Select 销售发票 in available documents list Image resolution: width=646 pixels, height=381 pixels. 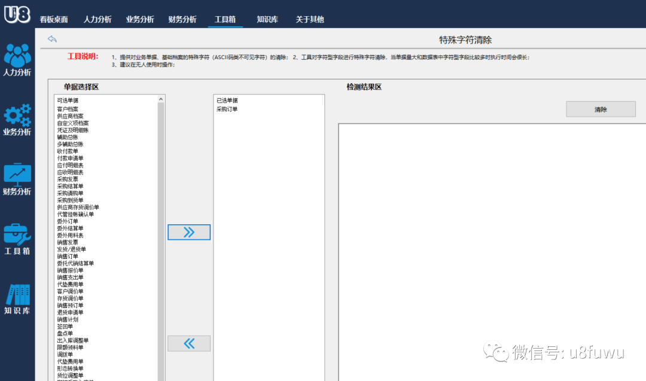[x=68, y=242]
